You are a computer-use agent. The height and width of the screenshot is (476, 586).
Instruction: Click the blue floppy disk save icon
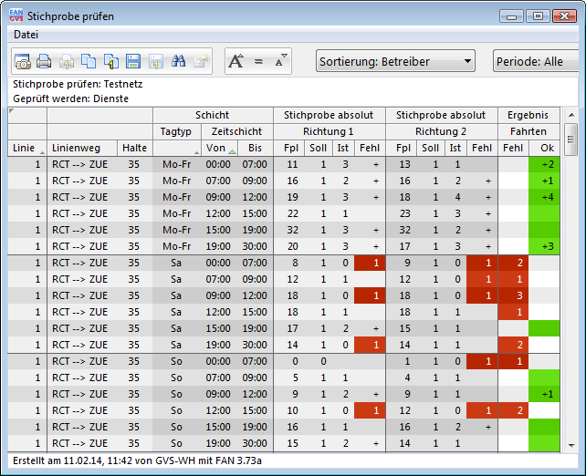click(133, 61)
